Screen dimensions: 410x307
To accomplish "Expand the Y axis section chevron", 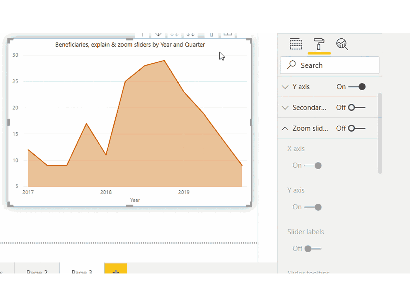I will click(285, 87).
